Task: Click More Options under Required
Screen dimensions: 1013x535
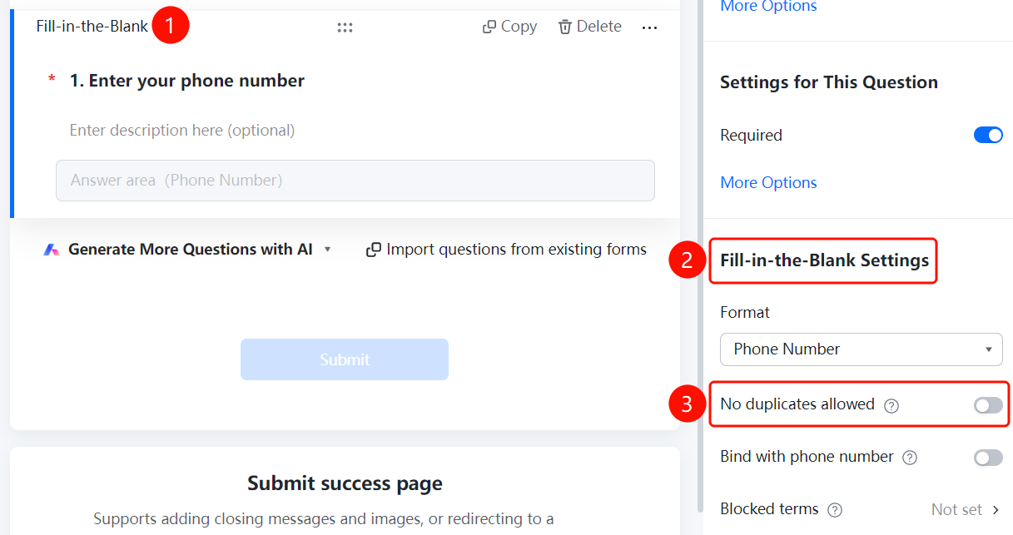Action: coord(768,182)
